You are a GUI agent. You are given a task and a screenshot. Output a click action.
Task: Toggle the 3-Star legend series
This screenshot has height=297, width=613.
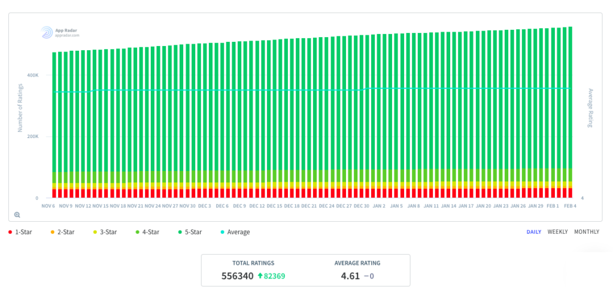pos(105,232)
